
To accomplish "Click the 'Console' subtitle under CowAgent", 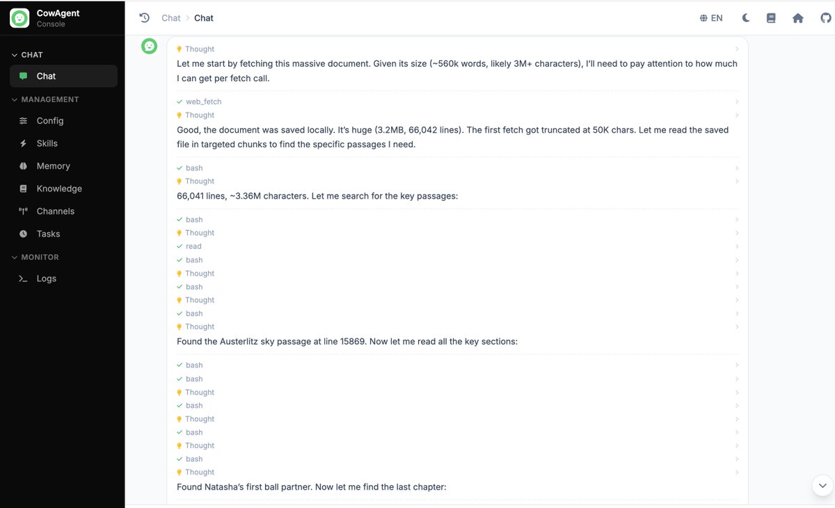I will (51, 24).
